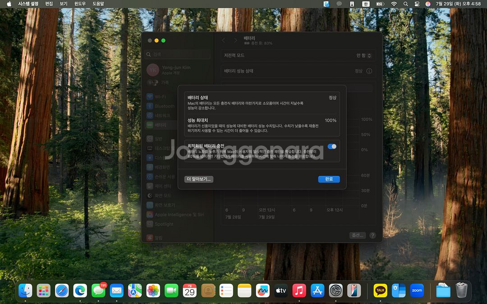Open Calendar showing 29 in the Dock
This screenshot has width=487, height=304.
tap(190, 290)
